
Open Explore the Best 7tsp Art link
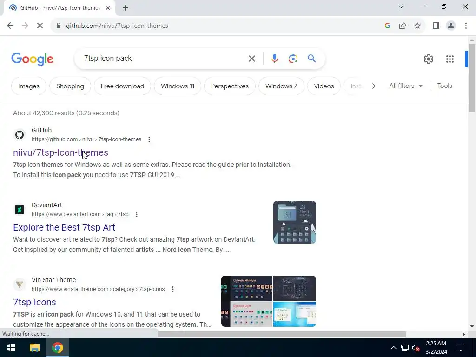pos(64,227)
